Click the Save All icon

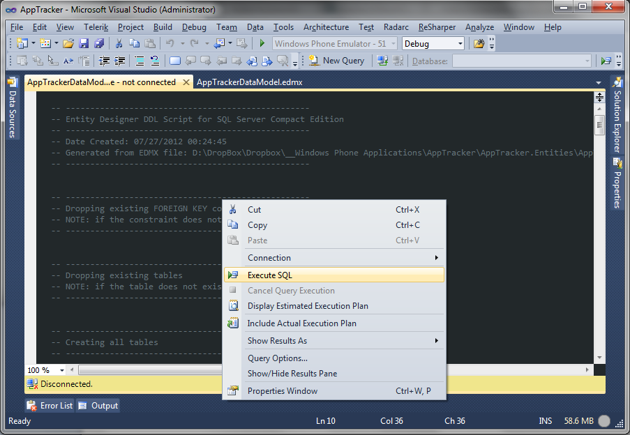pyautogui.click(x=99, y=43)
